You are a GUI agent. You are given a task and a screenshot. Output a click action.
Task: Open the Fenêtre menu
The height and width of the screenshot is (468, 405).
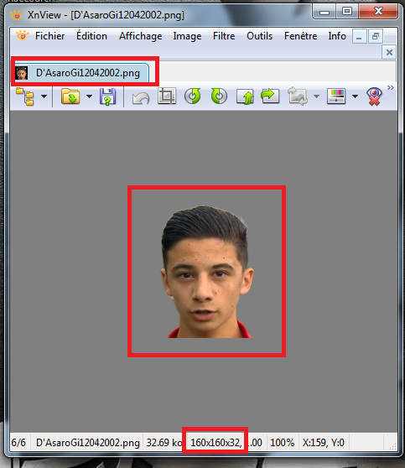pyautogui.click(x=300, y=36)
